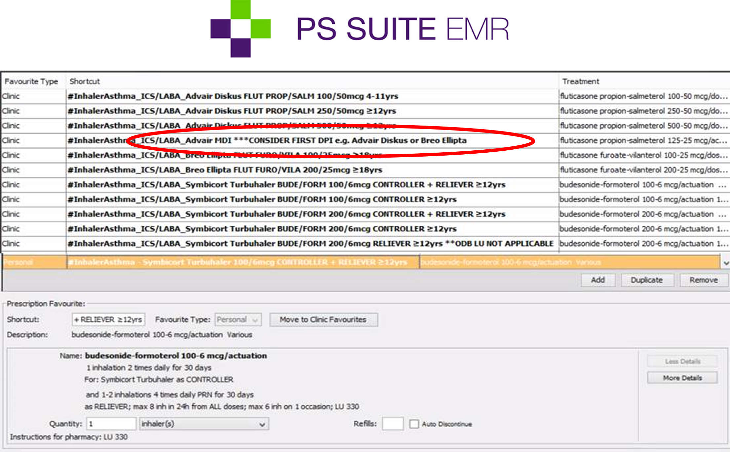The height and width of the screenshot is (452, 730).
Task: Select the Advair MDI CONSIDER FIRST DPI row
Action: pos(365,140)
